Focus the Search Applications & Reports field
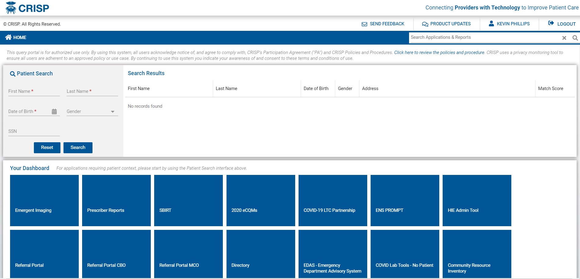Screen dimensions: 580x279 click(x=485, y=37)
